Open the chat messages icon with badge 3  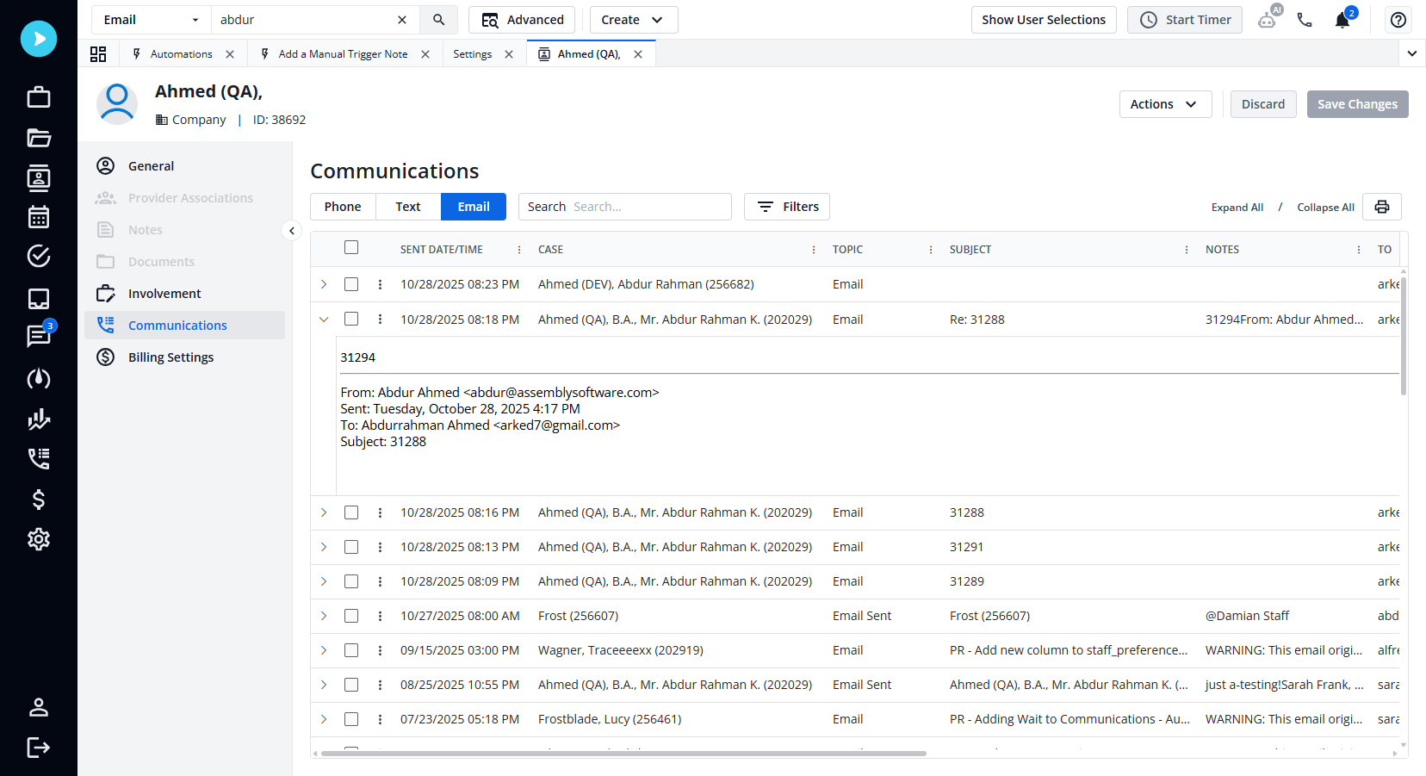[x=38, y=337]
